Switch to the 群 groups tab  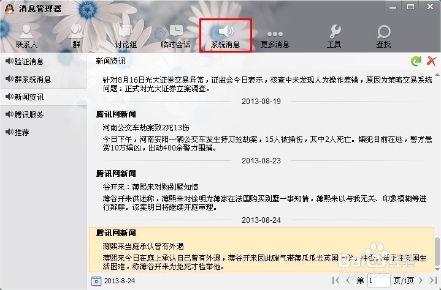point(76,37)
